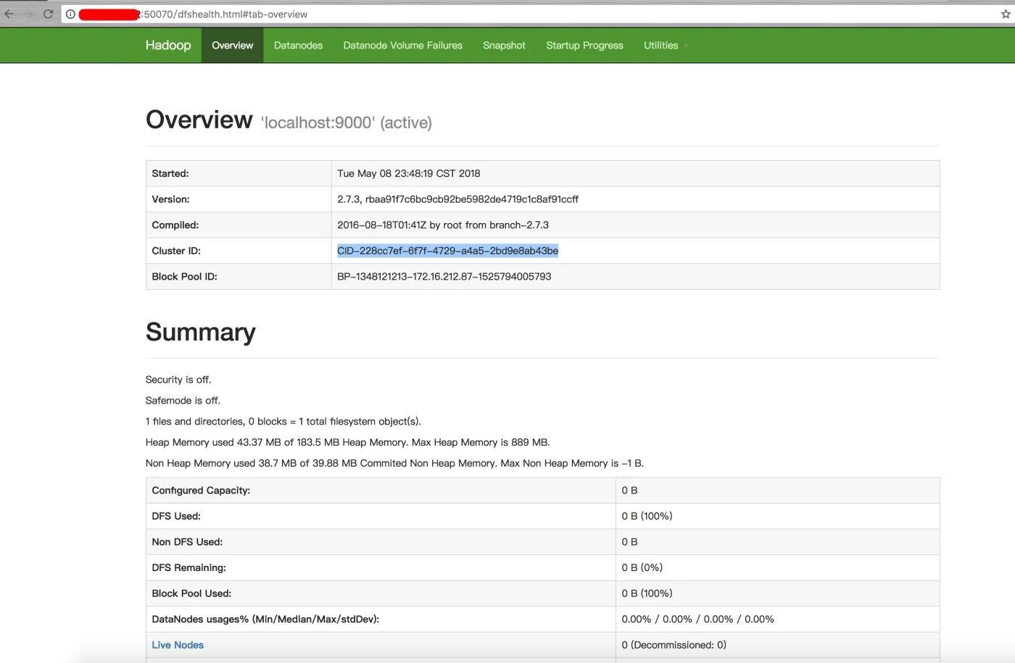Click the Block Pool Used value '0 B (100%)'
The height and width of the screenshot is (663, 1015).
[x=647, y=593]
